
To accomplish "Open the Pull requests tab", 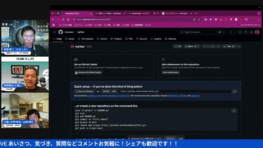I will (x=85, y=39).
